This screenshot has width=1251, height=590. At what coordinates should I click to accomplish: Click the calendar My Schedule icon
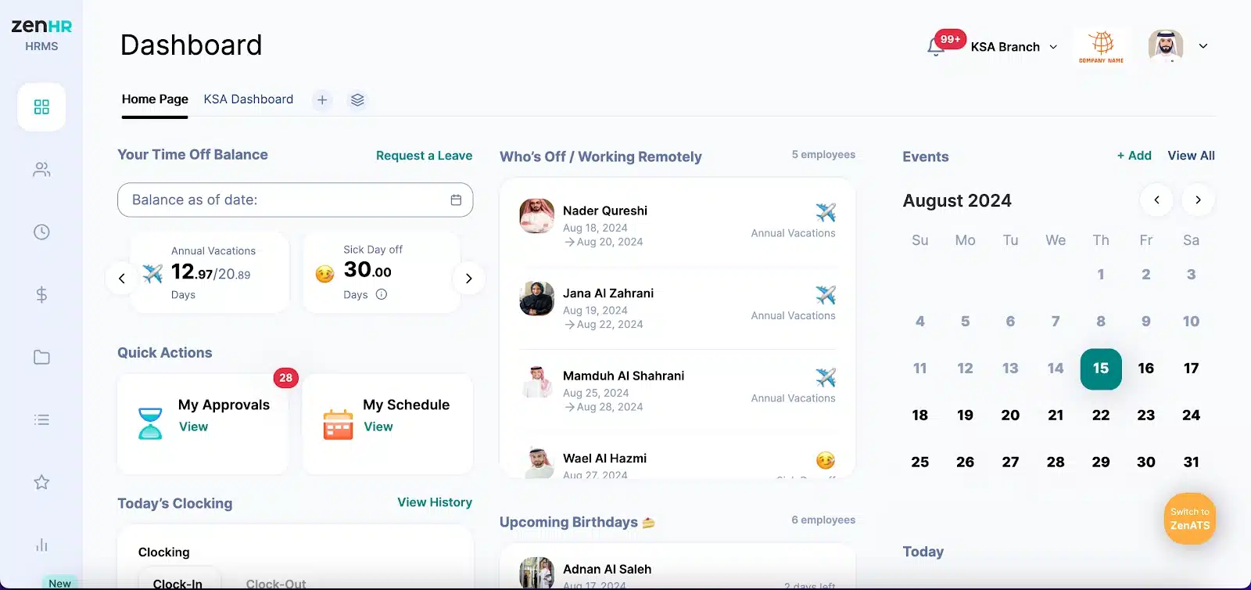pyautogui.click(x=338, y=424)
